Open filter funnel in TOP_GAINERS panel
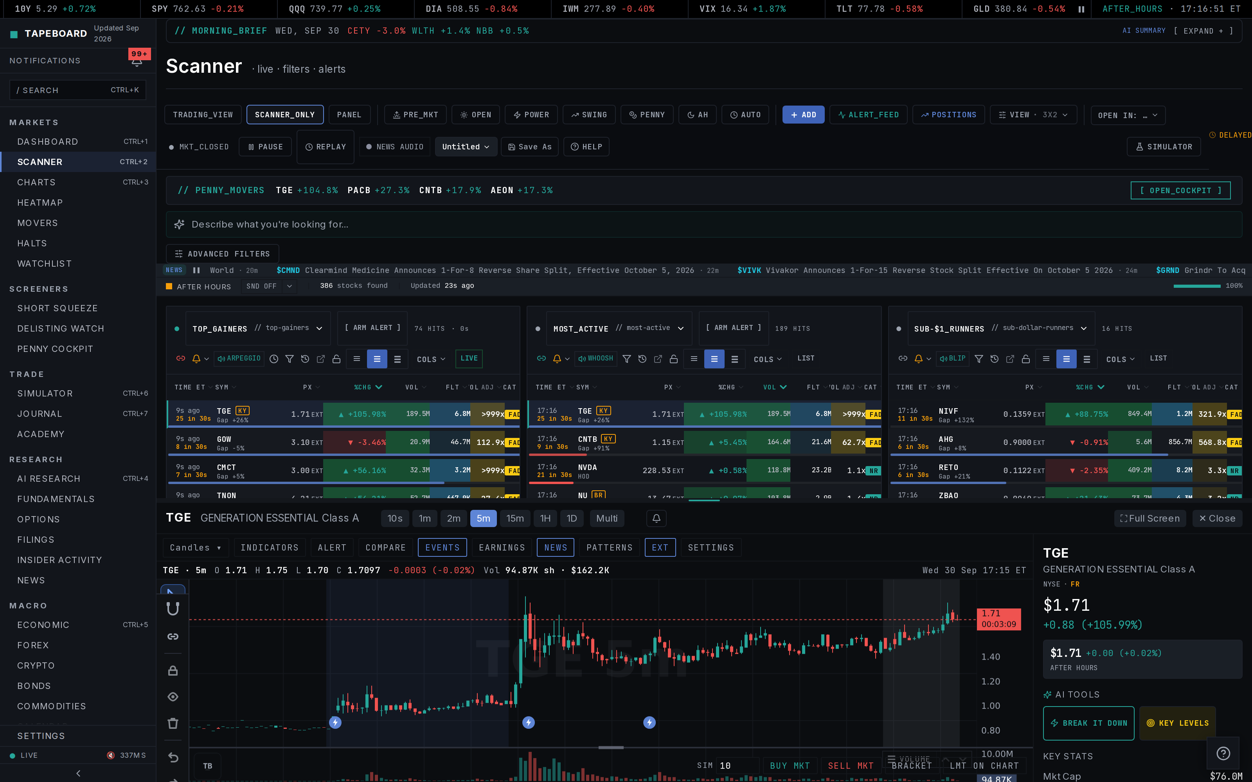 click(x=290, y=359)
